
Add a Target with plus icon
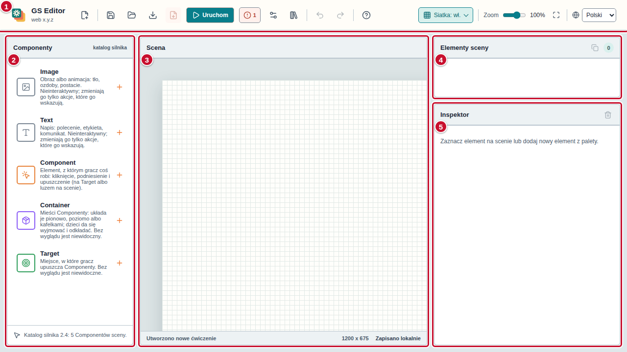pyautogui.click(x=120, y=263)
